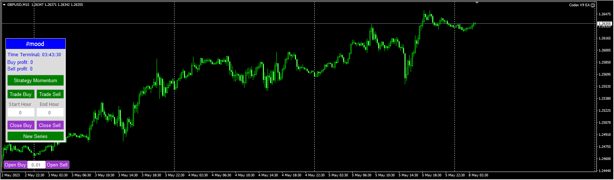Screen dimensions: 614x180
Task: Click the chart shift triangle marker
Action: pos(477,3)
